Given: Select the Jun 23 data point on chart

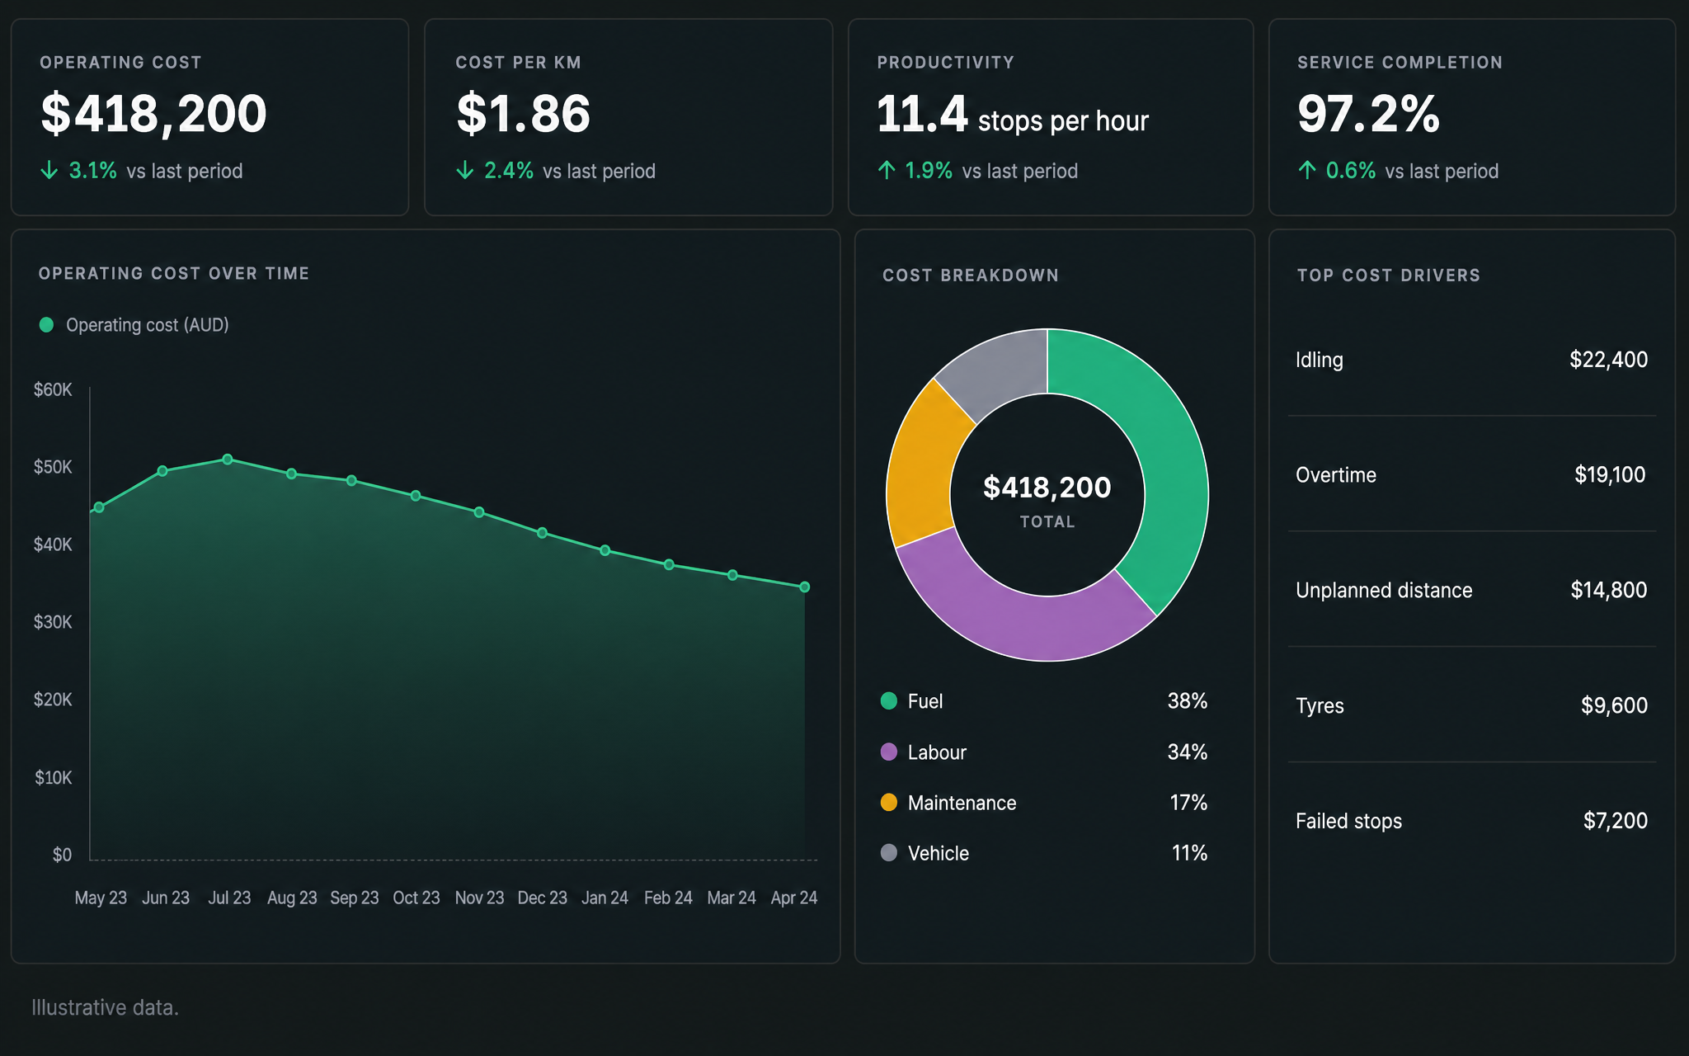Looking at the screenshot, I should pos(162,471).
